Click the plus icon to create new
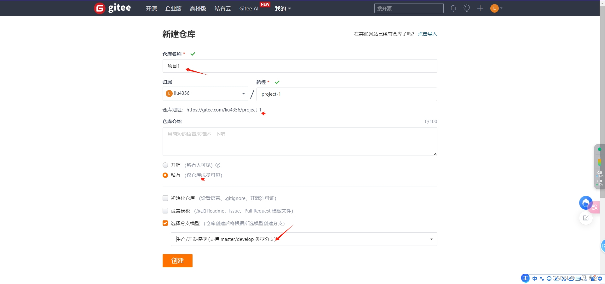Screen dimensions: 605x284 click(480, 8)
